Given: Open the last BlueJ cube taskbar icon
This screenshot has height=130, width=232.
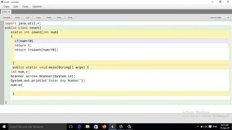Looking at the screenshot, I should point(129,127).
